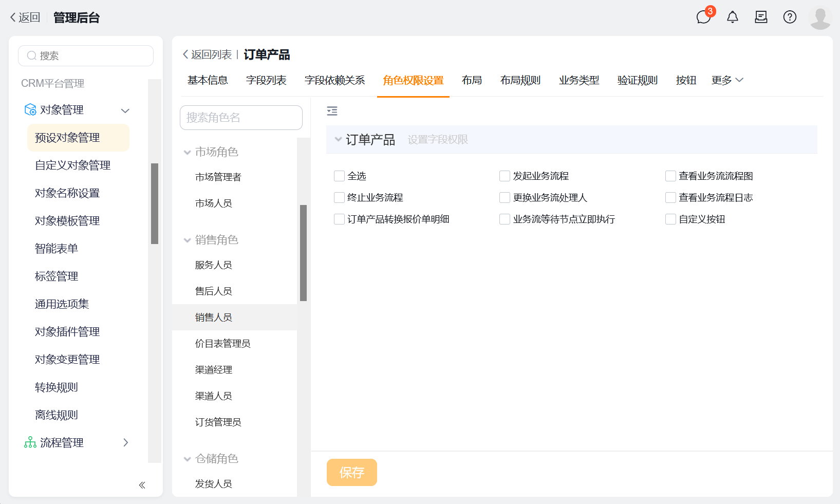Open the chat messages icon with badge
This screenshot has height=504, width=840.
point(703,17)
